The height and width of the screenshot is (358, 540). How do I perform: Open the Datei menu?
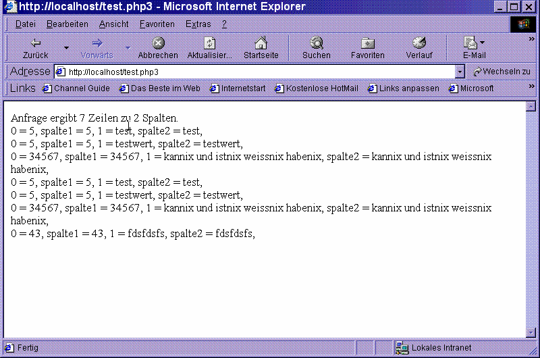tap(26, 24)
